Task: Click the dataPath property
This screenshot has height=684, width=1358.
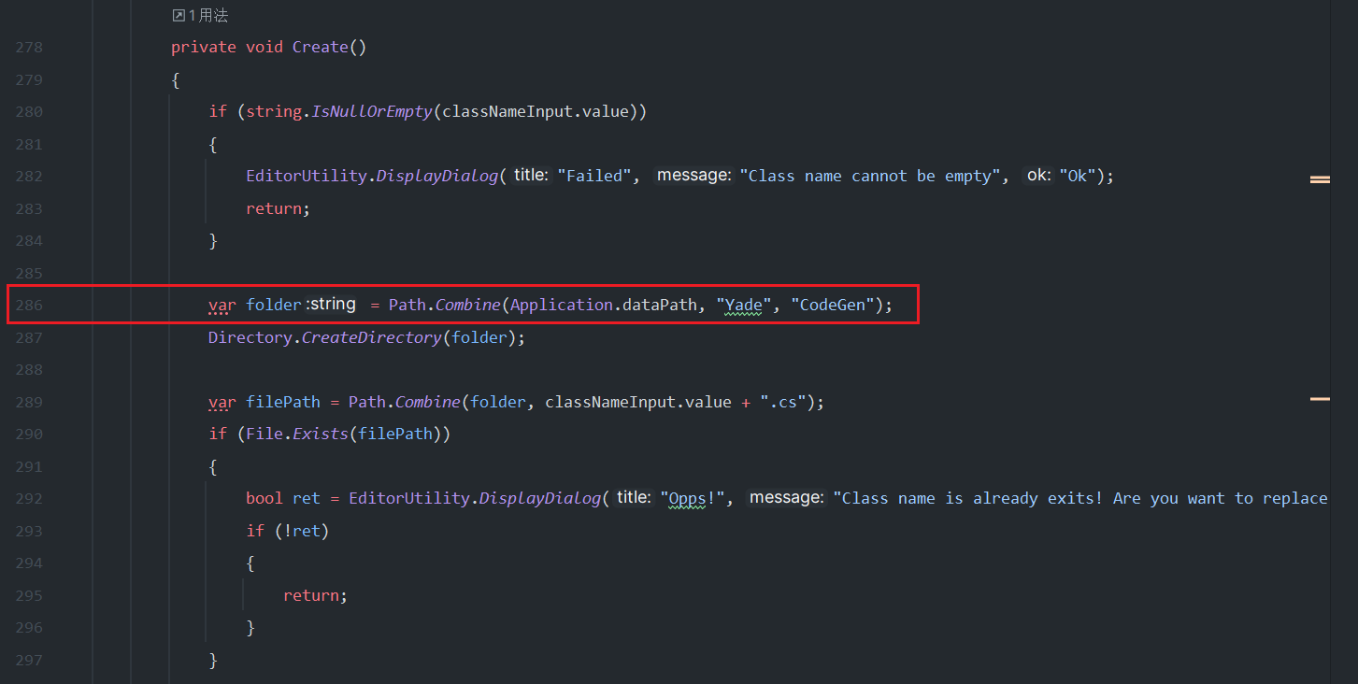Action: [x=661, y=305]
